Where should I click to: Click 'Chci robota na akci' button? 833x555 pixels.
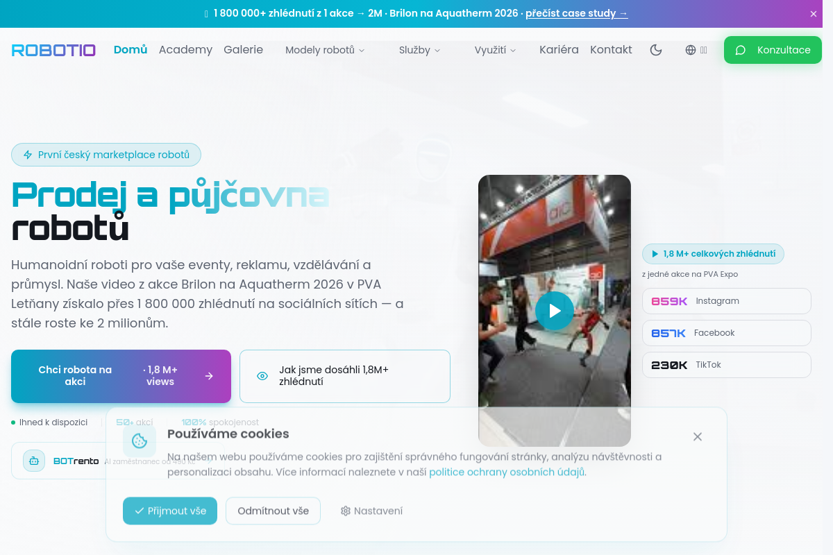point(121,376)
